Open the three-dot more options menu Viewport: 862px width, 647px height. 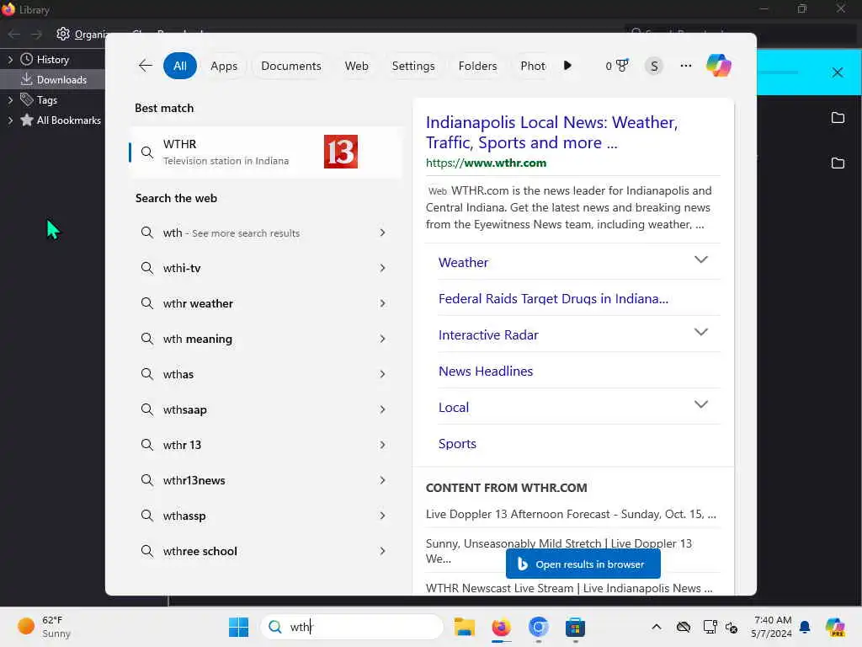tap(685, 66)
